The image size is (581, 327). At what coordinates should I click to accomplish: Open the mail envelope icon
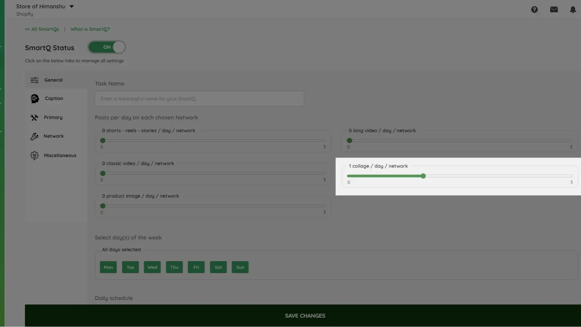coord(554,10)
